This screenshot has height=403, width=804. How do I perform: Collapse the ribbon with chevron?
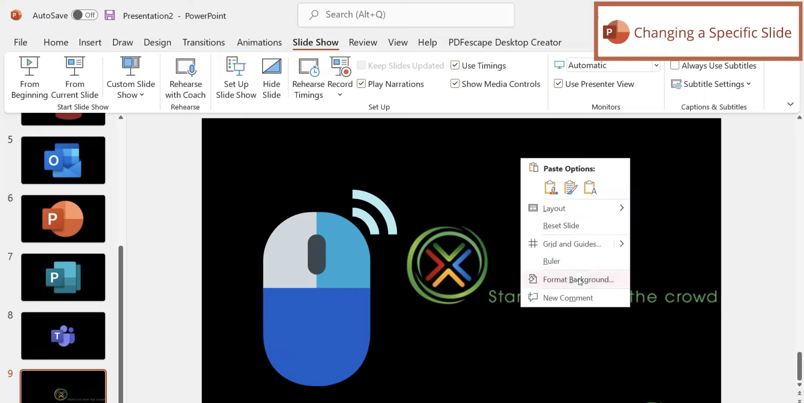tap(790, 104)
